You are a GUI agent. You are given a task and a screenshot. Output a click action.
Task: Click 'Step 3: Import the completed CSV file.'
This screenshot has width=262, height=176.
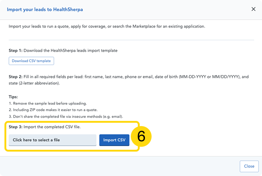coord(44,127)
